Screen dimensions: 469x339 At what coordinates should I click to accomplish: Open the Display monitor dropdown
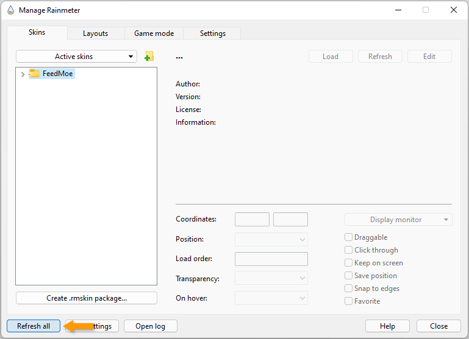[x=398, y=220]
